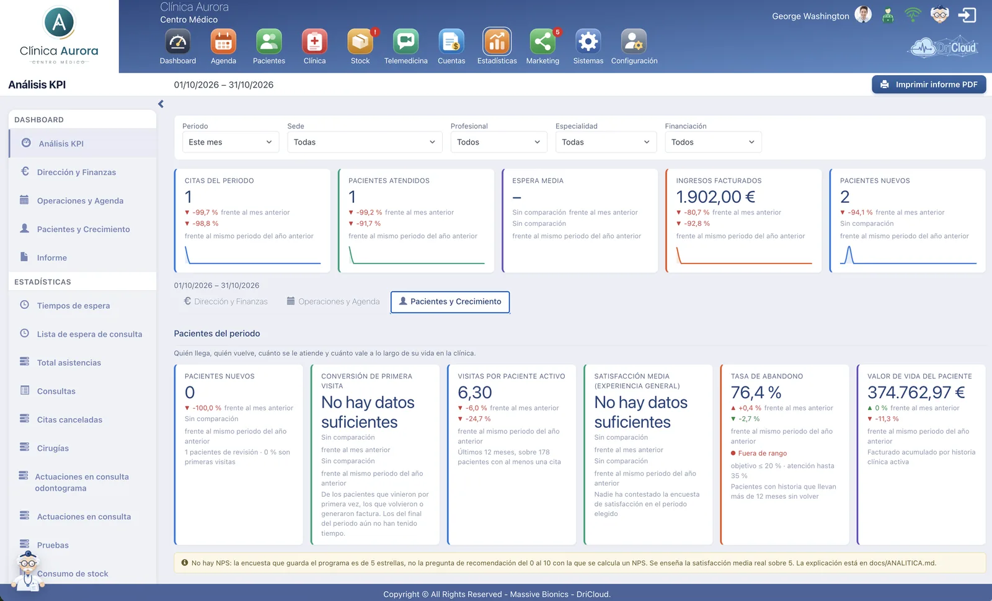Image resolution: width=992 pixels, height=601 pixels.
Task: Click the logout icon in header
Action: tap(967, 15)
